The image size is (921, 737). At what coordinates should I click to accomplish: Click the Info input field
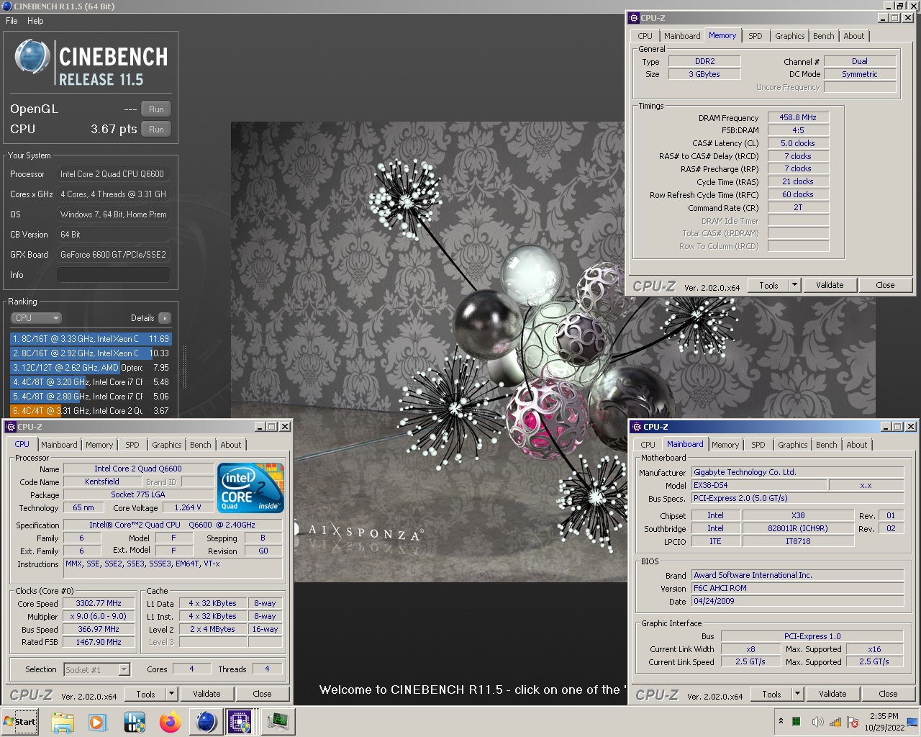click(x=114, y=275)
